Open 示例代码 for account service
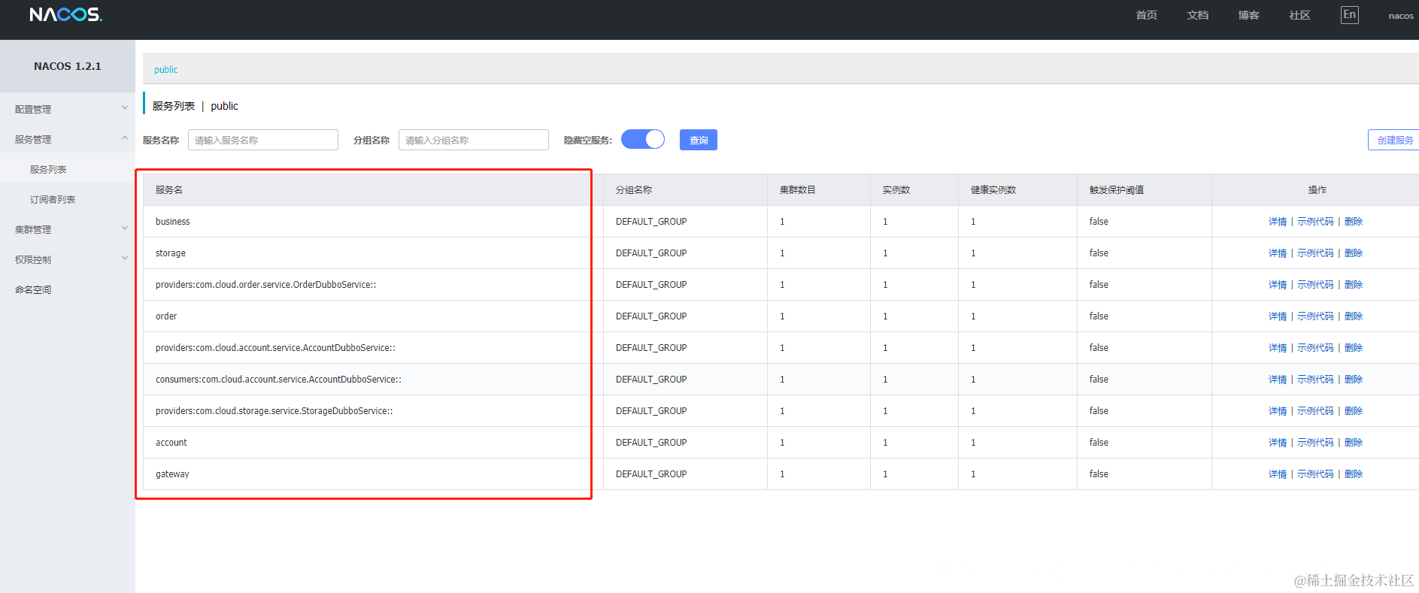The height and width of the screenshot is (593, 1419). [1315, 443]
